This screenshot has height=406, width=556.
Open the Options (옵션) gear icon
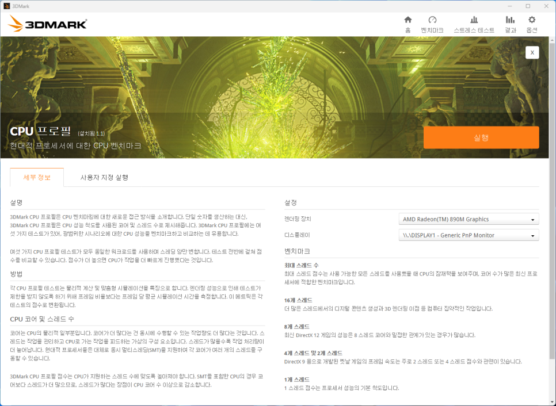[x=532, y=24]
